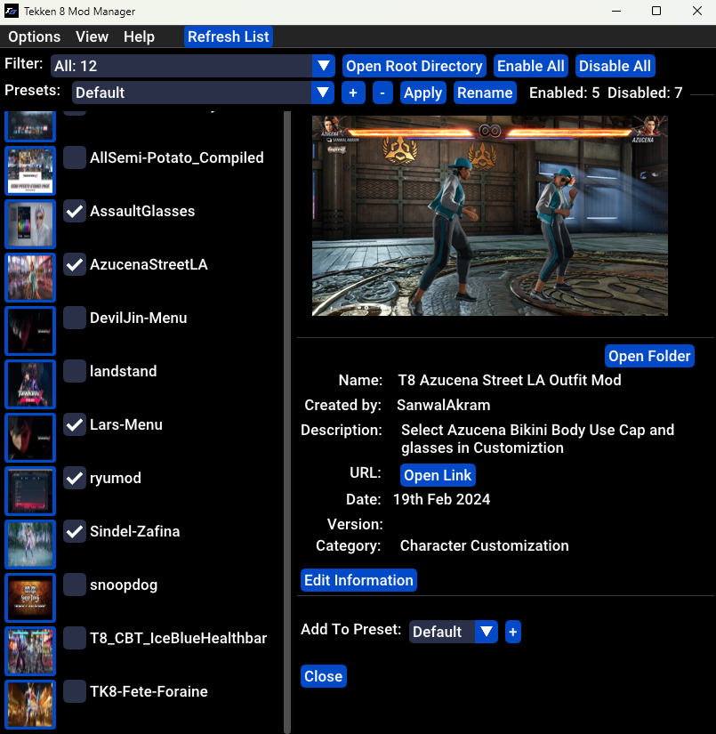Uncheck the Sindel-Zafina mod
The width and height of the screenshot is (716, 734).
74,531
